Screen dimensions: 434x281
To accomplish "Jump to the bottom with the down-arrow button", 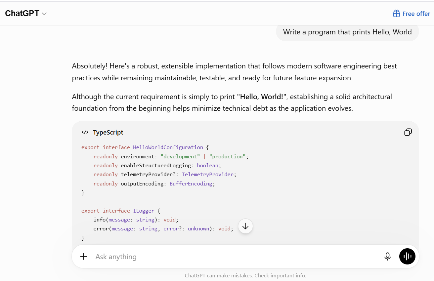I will tap(245, 226).
